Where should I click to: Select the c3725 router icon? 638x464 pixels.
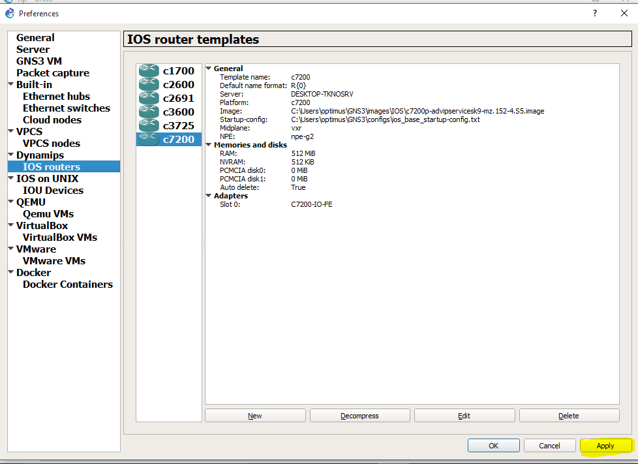(149, 125)
